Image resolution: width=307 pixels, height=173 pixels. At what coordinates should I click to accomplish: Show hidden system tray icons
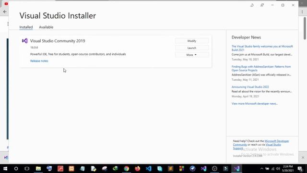[x=261, y=169]
